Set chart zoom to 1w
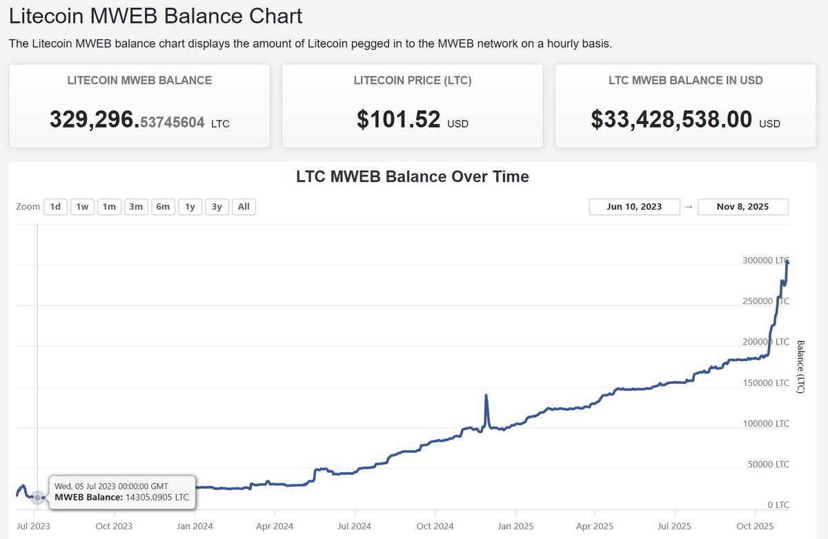The width and height of the screenshot is (828, 539). (82, 207)
